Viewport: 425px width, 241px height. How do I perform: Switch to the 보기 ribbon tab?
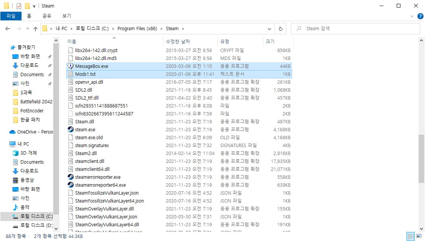coord(66,16)
